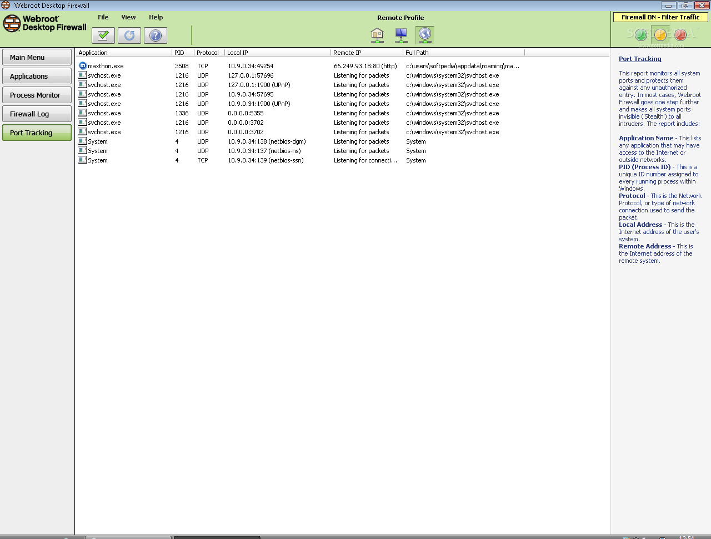Sort by the Protocol column header
Screen dimensions: 711x539
209,53
